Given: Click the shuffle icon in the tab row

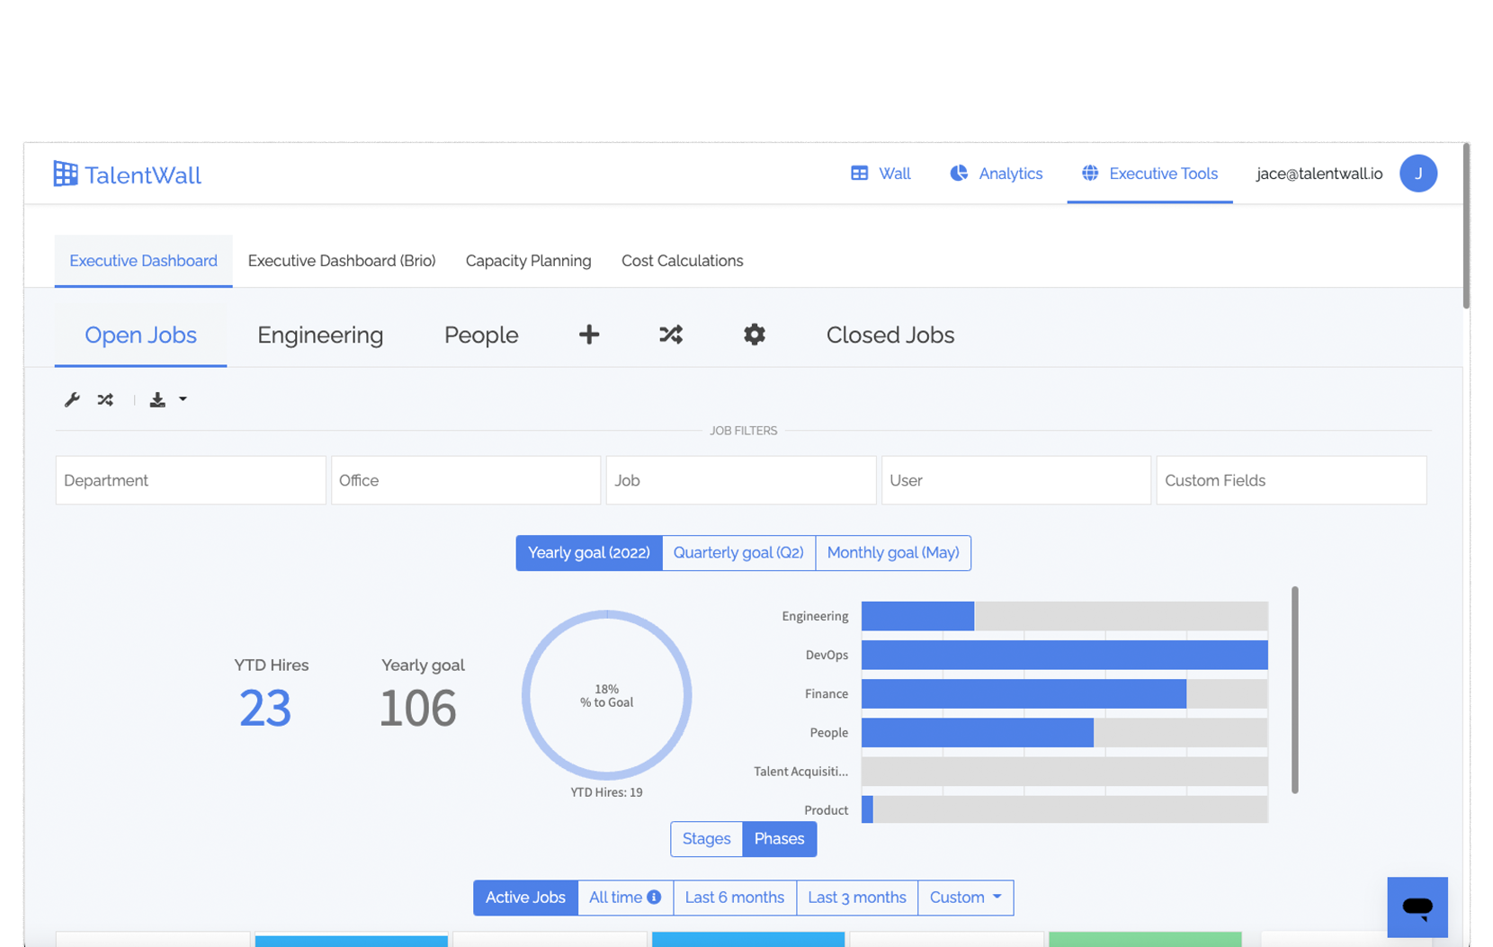Looking at the screenshot, I should (x=671, y=335).
